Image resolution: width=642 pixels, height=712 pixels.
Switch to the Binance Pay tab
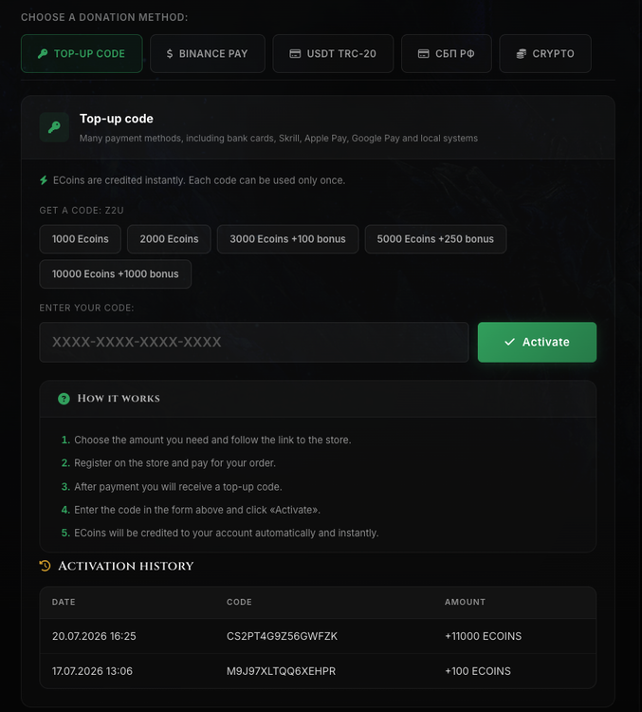(208, 53)
